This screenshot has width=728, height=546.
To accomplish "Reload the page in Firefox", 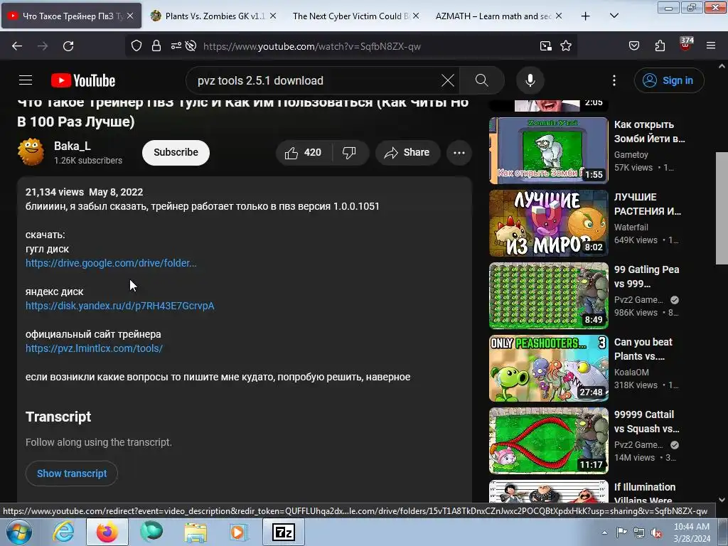I will (68, 46).
